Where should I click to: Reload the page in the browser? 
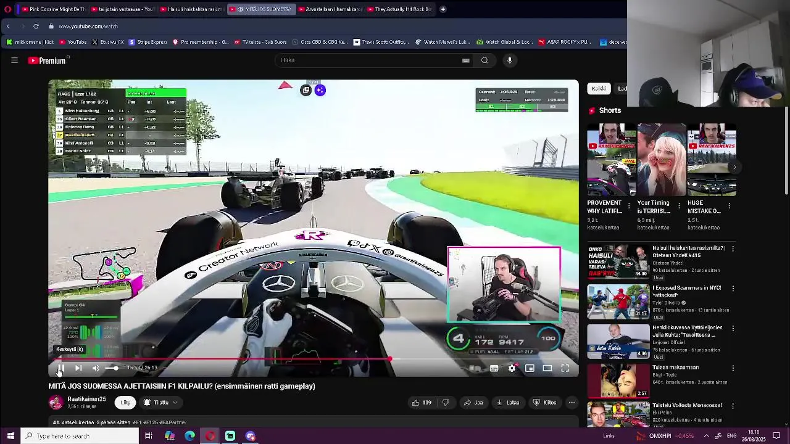[x=36, y=27]
